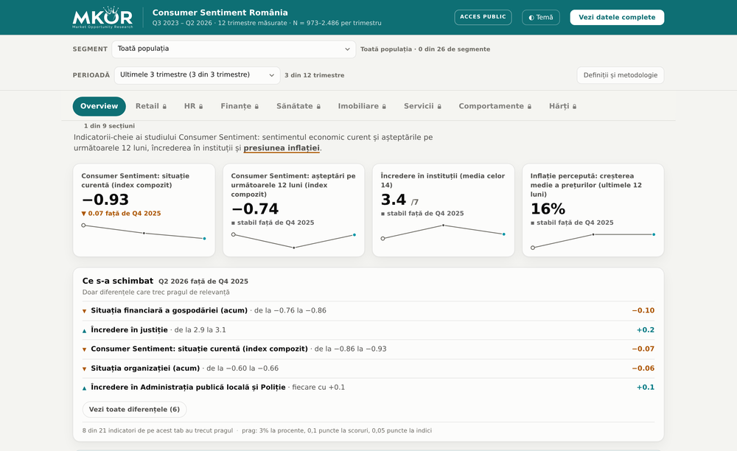This screenshot has width=737, height=451.
Task: Switch to the HR tab
Action: click(x=193, y=106)
